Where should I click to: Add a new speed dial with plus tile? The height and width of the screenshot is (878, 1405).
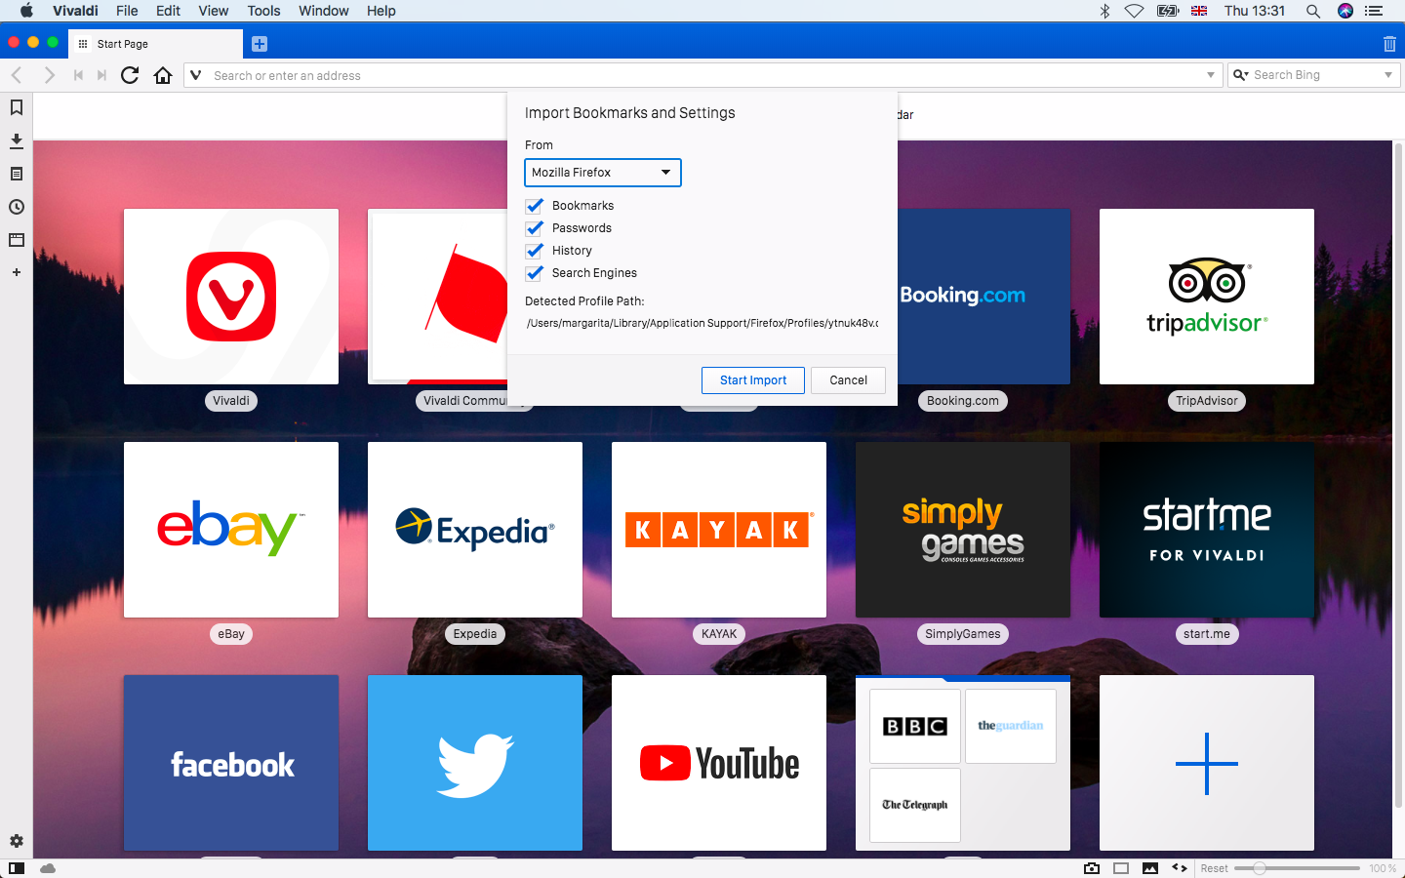pyautogui.click(x=1207, y=763)
